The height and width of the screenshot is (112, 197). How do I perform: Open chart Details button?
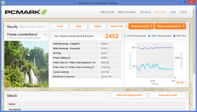coord(180,83)
